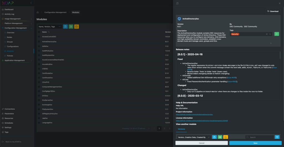Open the License Information GitHub link
This screenshot has width=284, height=147.
202,121
